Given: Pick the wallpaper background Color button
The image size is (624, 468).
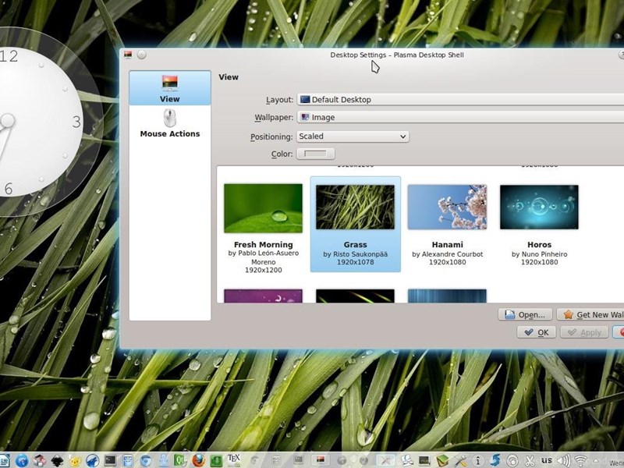Looking at the screenshot, I should 316,154.
